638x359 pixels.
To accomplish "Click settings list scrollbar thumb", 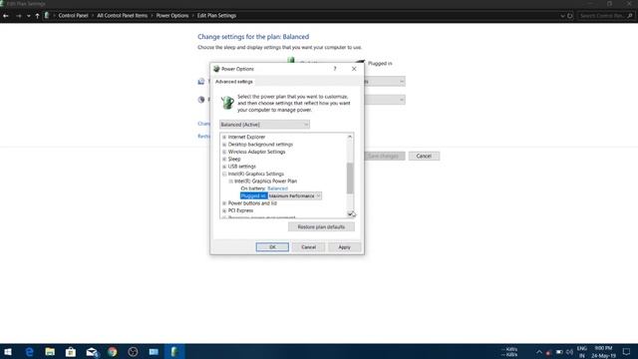I will (350, 178).
